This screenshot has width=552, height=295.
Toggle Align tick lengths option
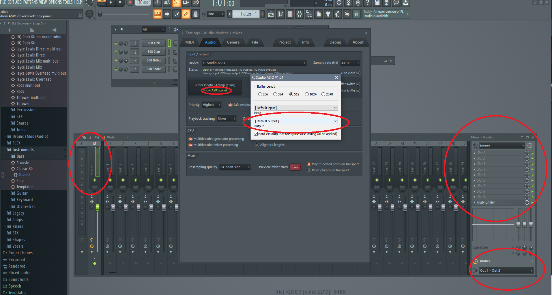coord(257,145)
